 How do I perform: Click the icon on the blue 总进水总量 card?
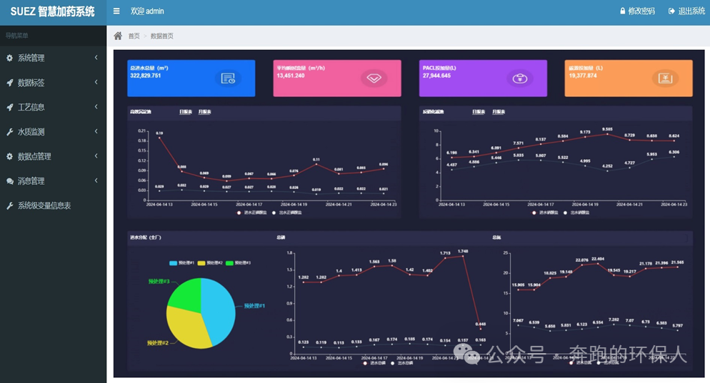click(228, 78)
